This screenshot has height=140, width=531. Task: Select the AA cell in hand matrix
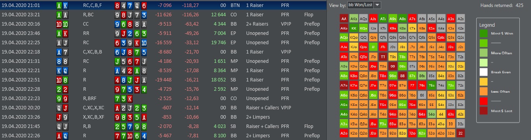(x=344, y=19)
